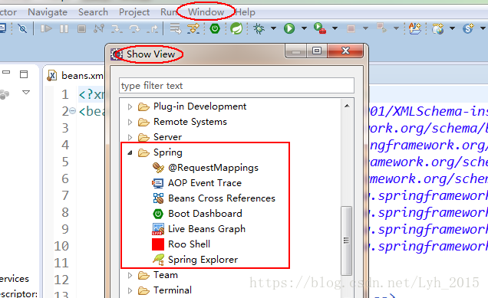Screen dimensions: 488x298
Task: Click scroll-up arrow in Show View list
Action: click(347, 106)
